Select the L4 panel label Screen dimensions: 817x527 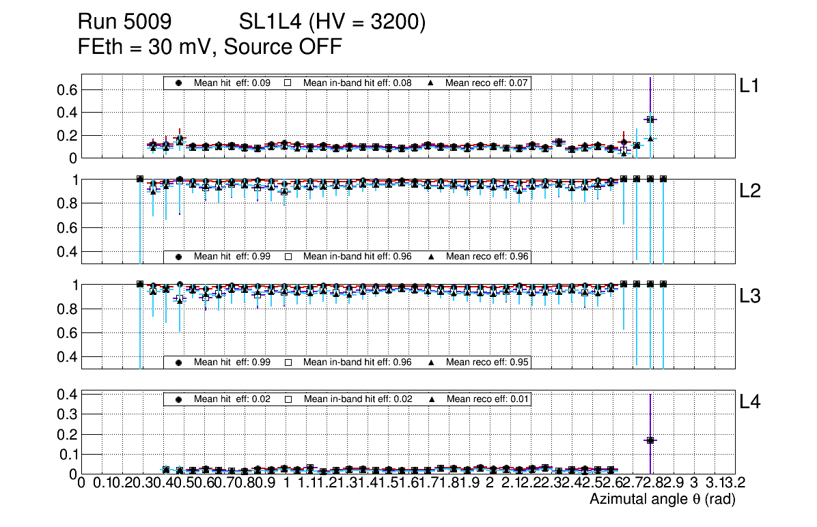coord(750,403)
